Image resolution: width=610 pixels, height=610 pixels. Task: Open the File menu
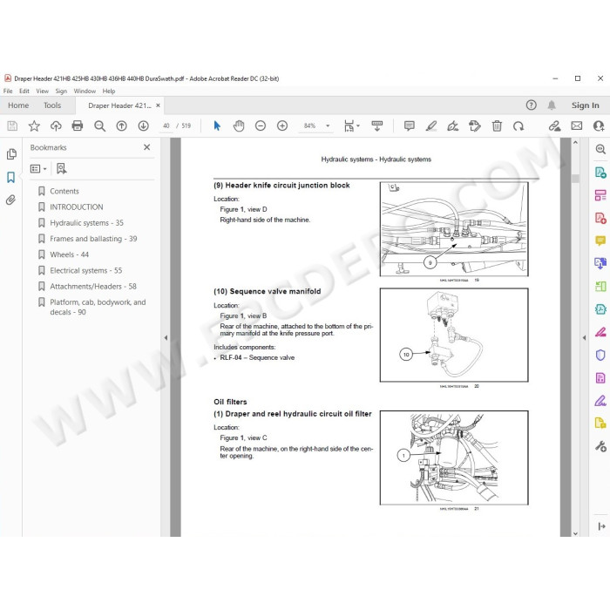[x=8, y=91]
